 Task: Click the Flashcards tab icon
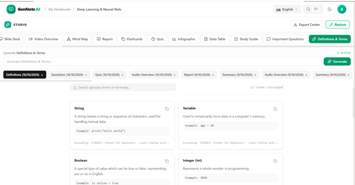click(123, 39)
